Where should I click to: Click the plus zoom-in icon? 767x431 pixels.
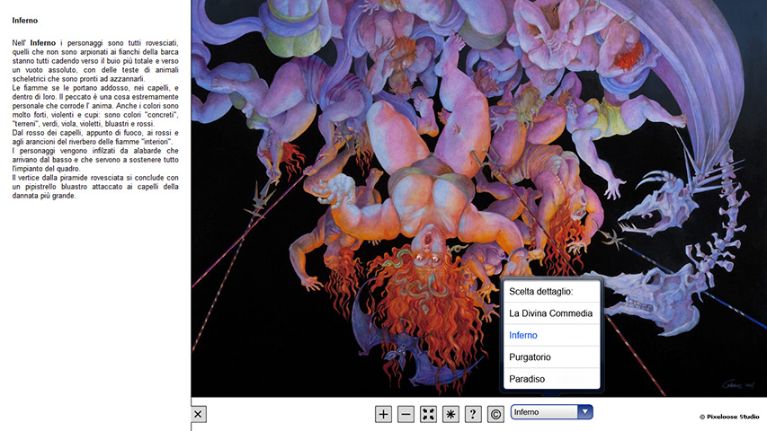[383, 414]
